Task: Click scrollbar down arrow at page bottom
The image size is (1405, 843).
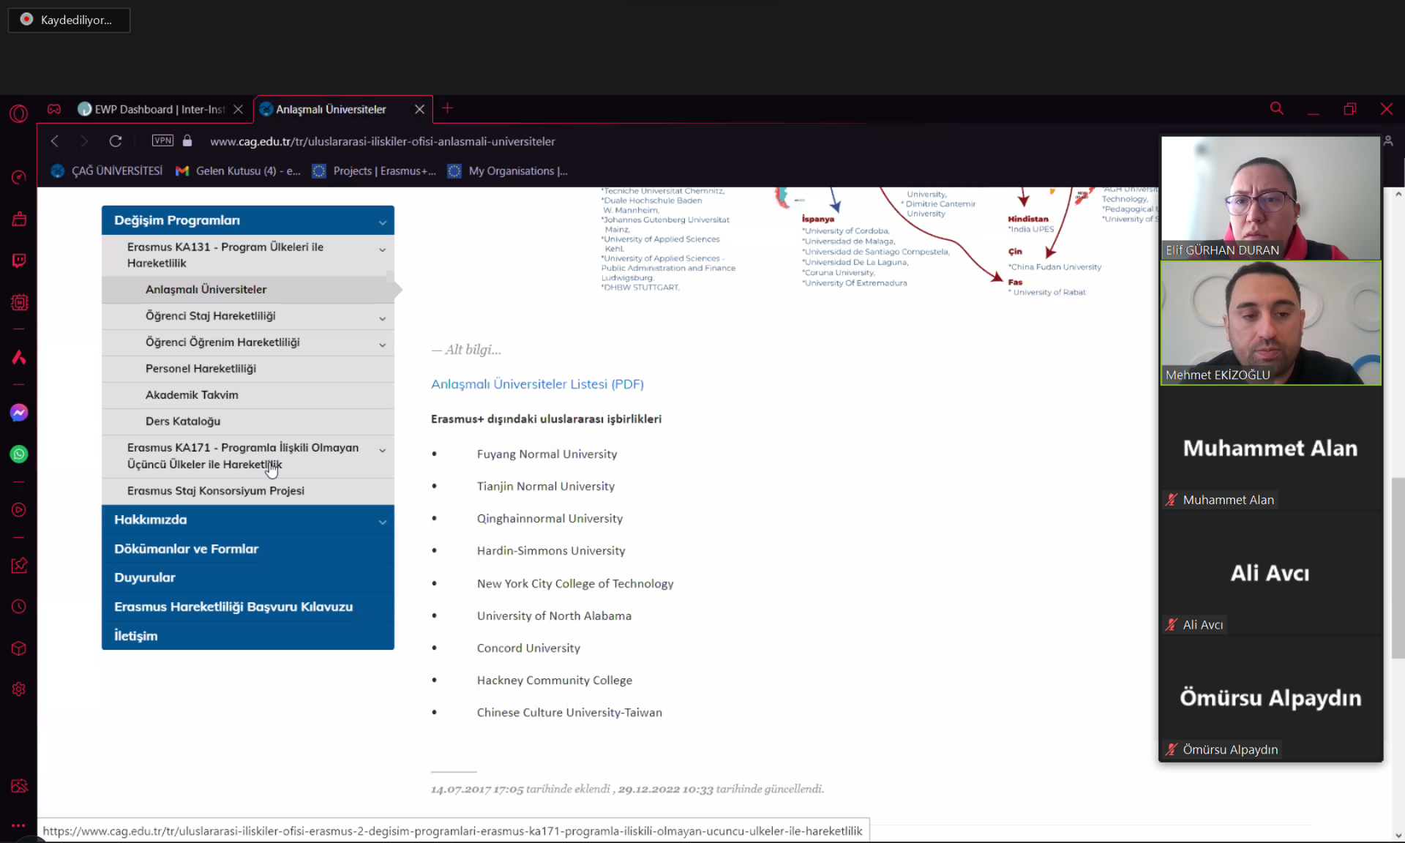Action: (x=1398, y=835)
